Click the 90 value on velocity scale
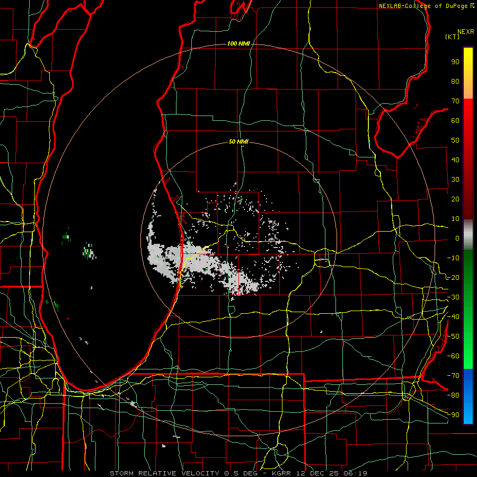This screenshot has width=477, height=477. pyautogui.click(x=455, y=62)
